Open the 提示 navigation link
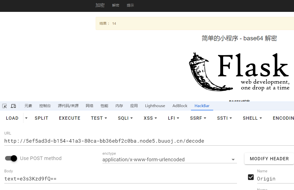This screenshot has height=190, width=294. [x=130, y=5]
